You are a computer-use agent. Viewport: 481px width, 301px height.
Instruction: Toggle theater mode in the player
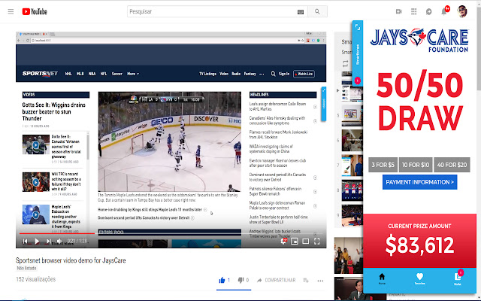coord(306,242)
